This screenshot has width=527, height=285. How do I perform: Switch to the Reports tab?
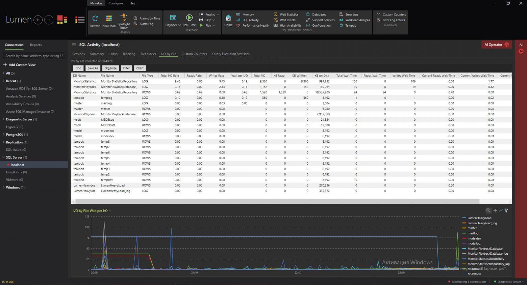(36, 45)
